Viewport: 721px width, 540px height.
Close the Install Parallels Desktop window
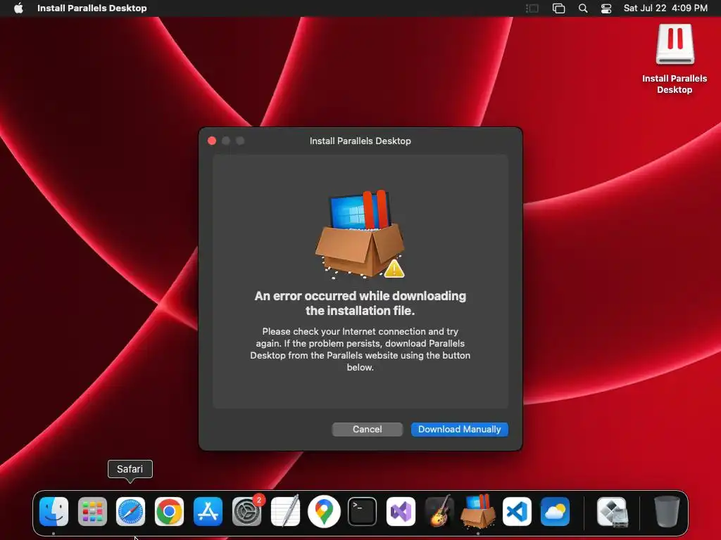212,141
